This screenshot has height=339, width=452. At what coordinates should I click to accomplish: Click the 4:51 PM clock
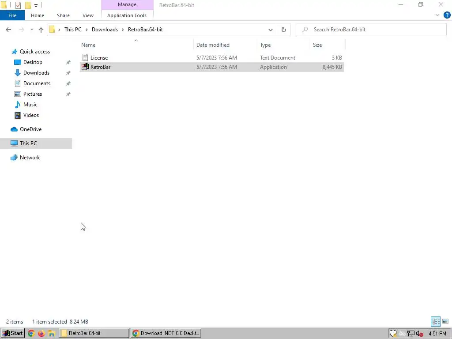(x=437, y=334)
